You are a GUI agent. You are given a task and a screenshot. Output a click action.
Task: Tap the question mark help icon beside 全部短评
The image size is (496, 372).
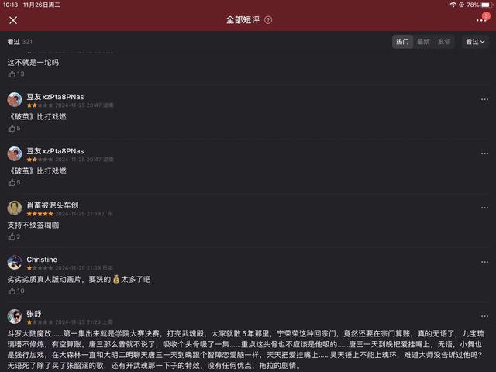coord(268,20)
